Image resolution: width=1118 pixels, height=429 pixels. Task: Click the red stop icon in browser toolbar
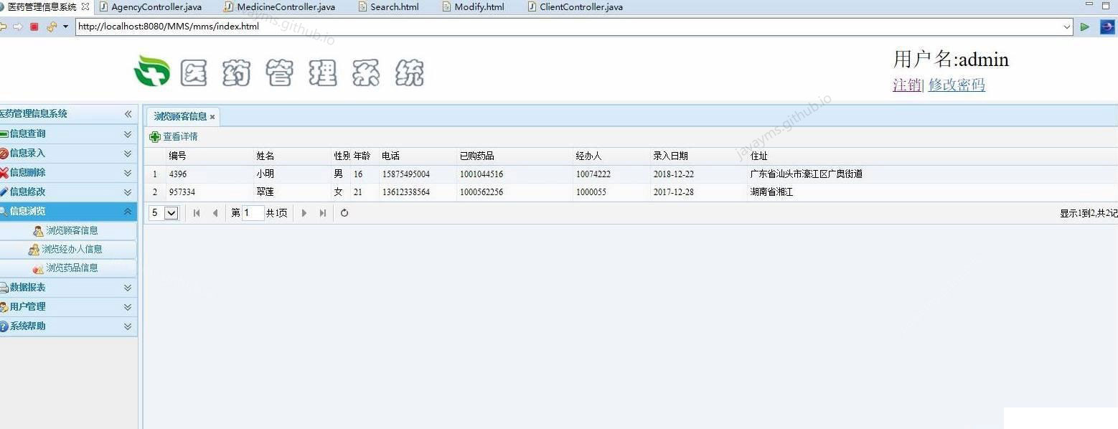(x=32, y=27)
